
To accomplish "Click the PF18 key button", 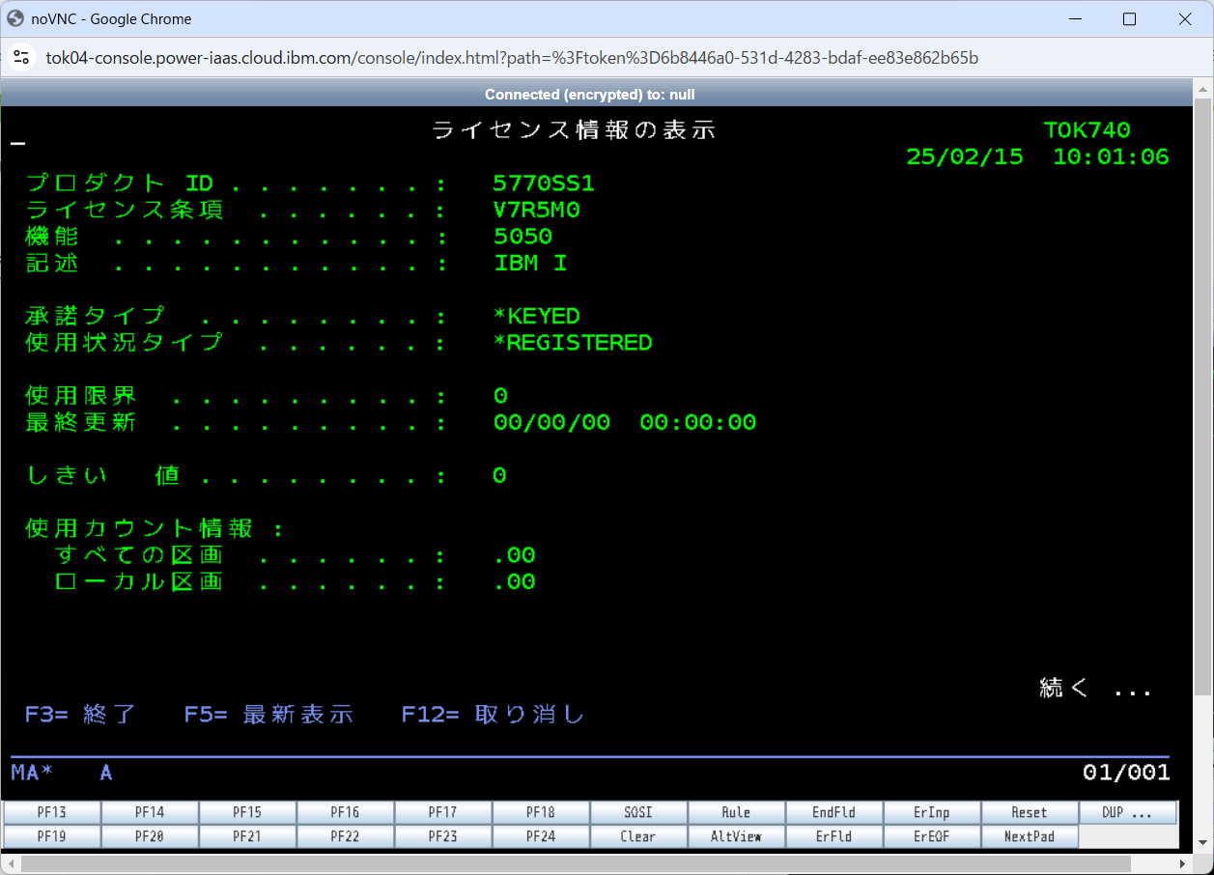I will (x=541, y=812).
